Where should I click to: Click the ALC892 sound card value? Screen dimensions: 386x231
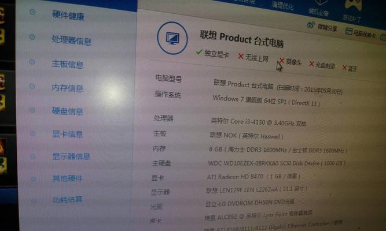(x=258, y=215)
